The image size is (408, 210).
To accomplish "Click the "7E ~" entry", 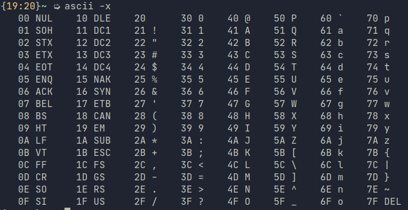I will [378, 190].
